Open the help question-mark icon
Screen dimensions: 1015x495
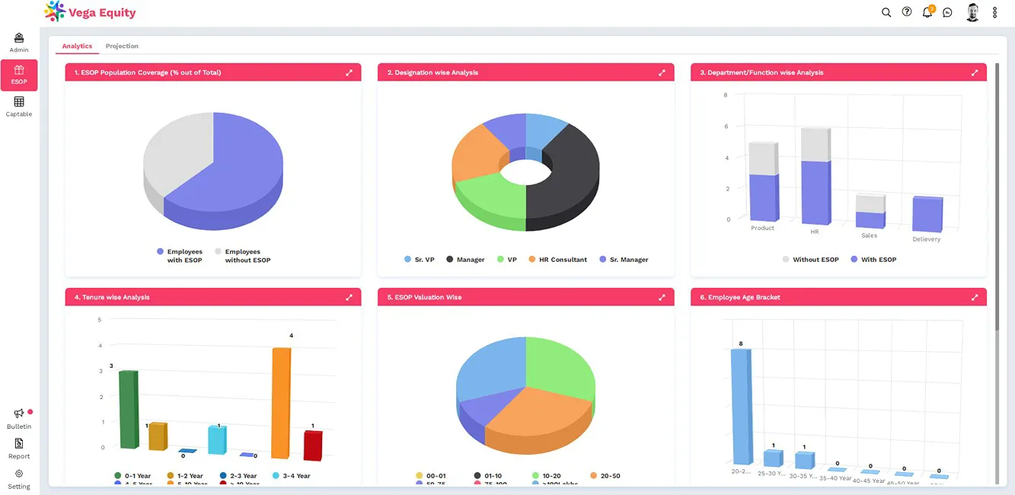906,12
